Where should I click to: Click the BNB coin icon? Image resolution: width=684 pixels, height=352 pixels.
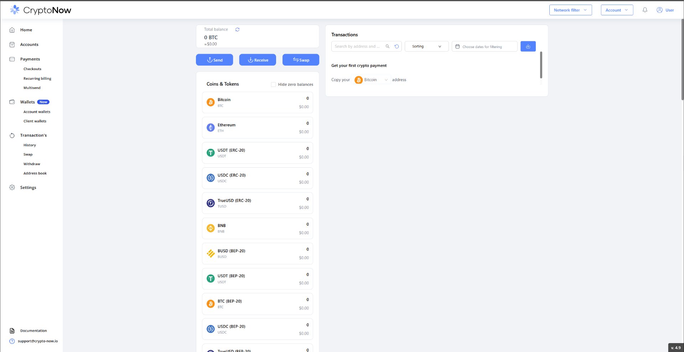coord(211,228)
